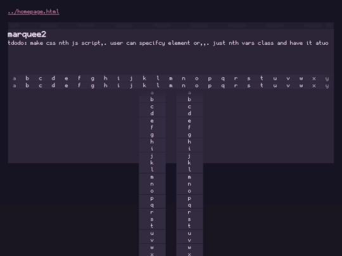Click letter t in the lower horizontal row

tap(262, 85)
